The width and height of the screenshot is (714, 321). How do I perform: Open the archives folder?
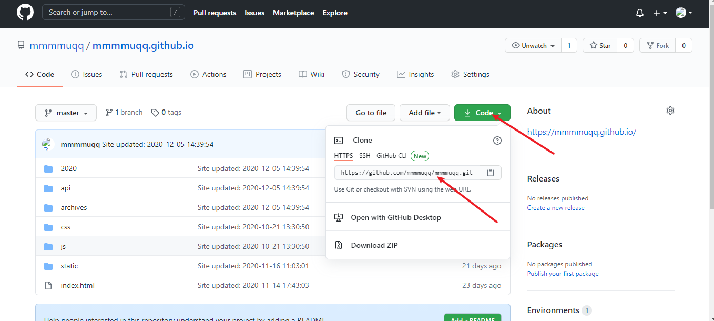(74, 207)
